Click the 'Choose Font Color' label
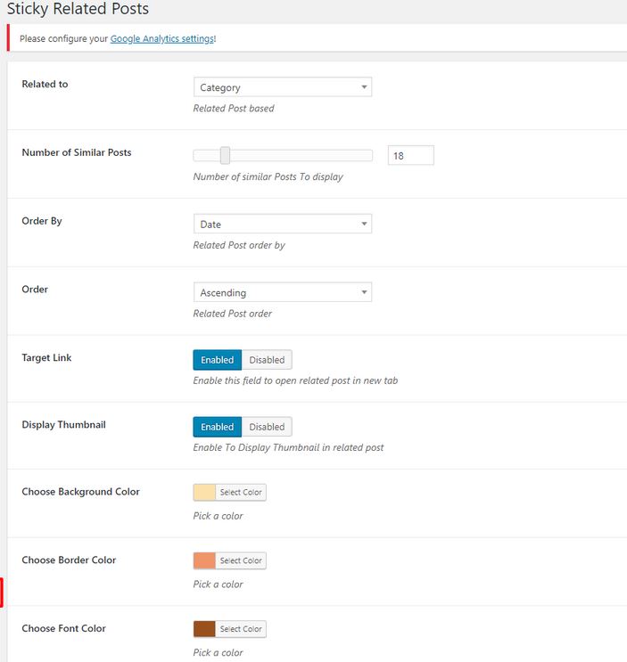The width and height of the screenshot is (627, 662). (64, 628)
